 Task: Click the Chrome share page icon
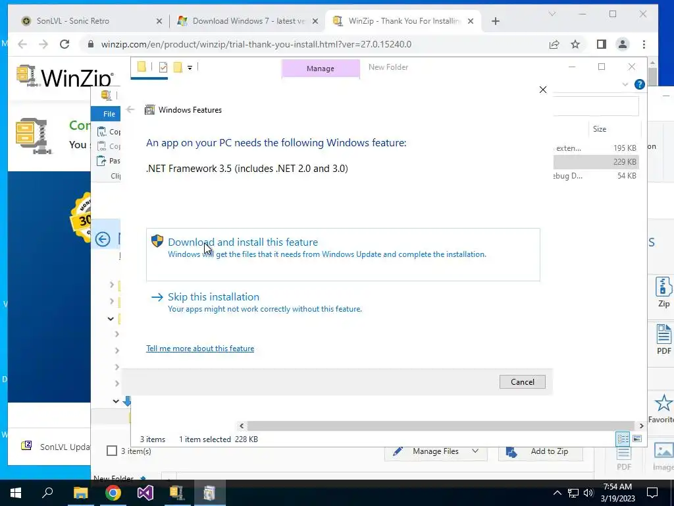[x=554, y=44]
